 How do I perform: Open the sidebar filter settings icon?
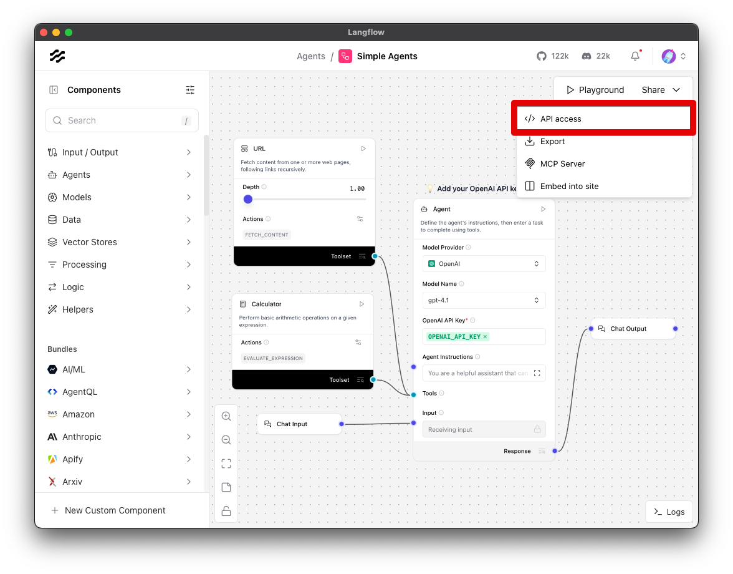click(x=190, y=90)
